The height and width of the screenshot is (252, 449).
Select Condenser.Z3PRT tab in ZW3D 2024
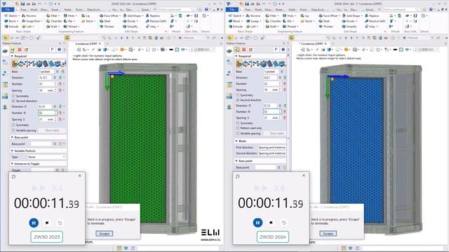(312, 43)
